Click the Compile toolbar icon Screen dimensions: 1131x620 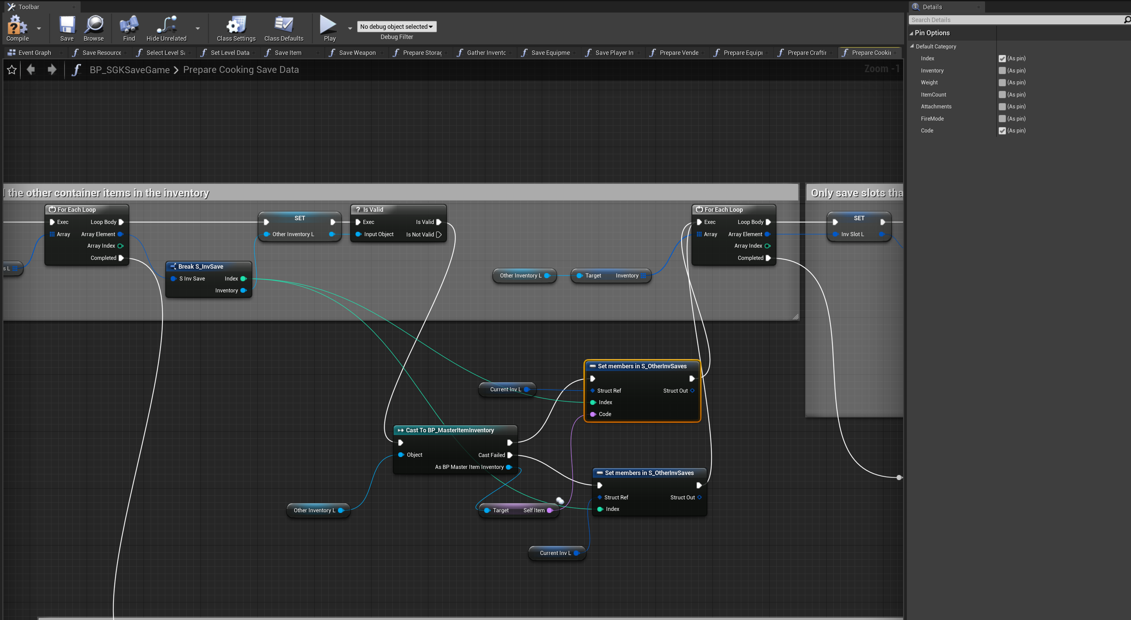[17, 25]
